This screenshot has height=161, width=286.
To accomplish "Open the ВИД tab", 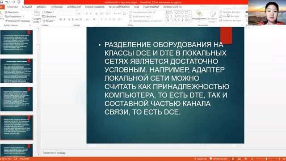I will tap(137, 7).
